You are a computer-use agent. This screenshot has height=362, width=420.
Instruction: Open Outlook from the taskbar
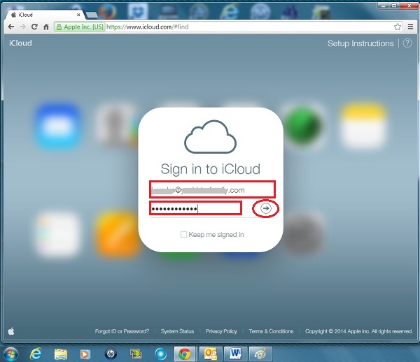click(x=211, y=354)
